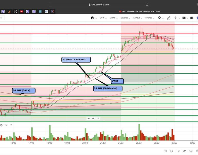Click the 18/03 date label
Screen dimensions: 198x155
[x=49, y=143]
